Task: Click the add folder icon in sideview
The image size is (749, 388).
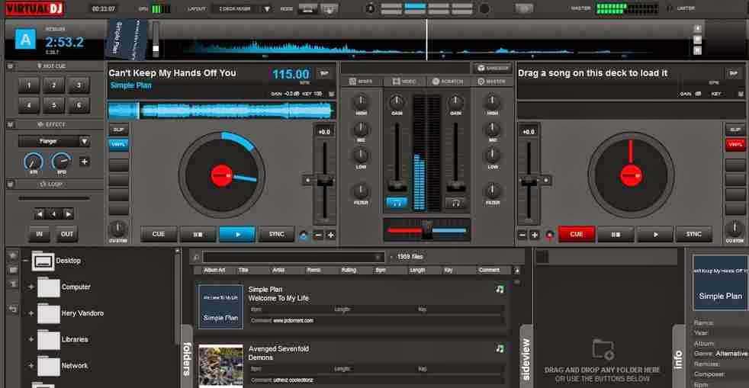Action: coord(603,350)
